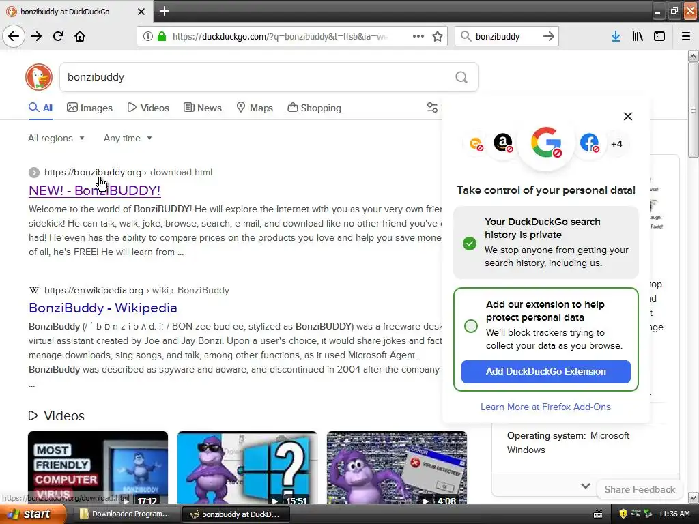Expand the info box with chevron

pos(586,486)
